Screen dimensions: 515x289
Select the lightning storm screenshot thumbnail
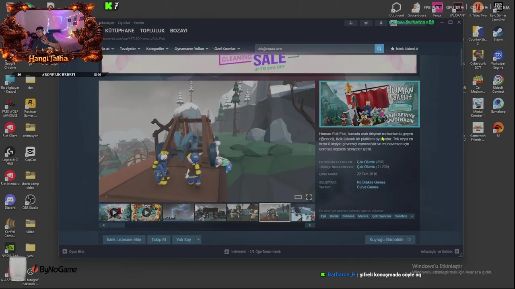[x=178, y=213]
